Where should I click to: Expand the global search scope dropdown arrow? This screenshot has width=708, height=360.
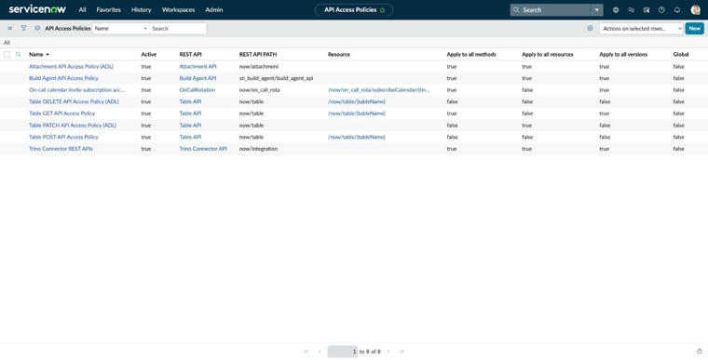coord(596,10)
